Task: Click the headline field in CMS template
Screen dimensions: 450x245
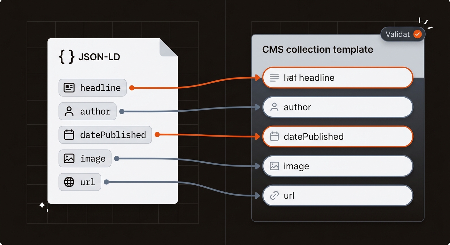Action: point(338,78)
